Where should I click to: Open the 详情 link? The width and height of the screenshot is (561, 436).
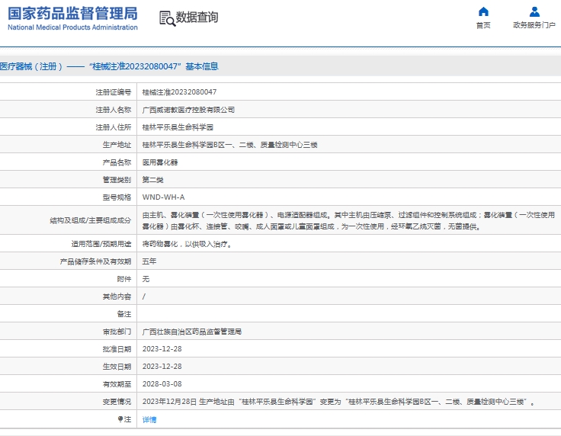(x=149, y=419)
